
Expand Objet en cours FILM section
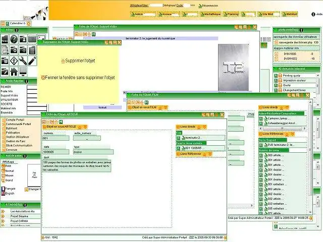click(166, 107)
